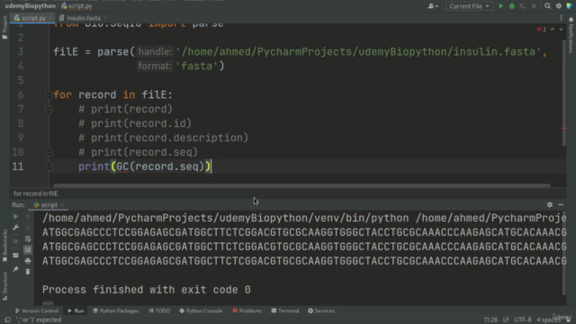Image resolution: width=576 pixels, height=324 pixels.
Task: Click the Run console vertical scrollbar
Action: pyautogui.click(x=564, y=254)
